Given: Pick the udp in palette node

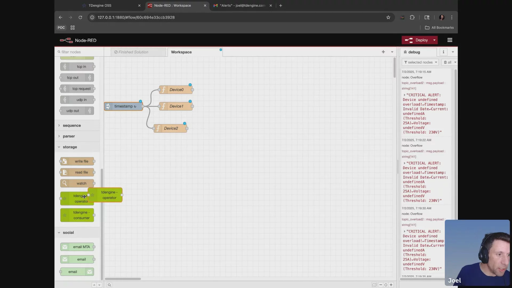Looking at the screenshot, I should [x=77, y=100].
